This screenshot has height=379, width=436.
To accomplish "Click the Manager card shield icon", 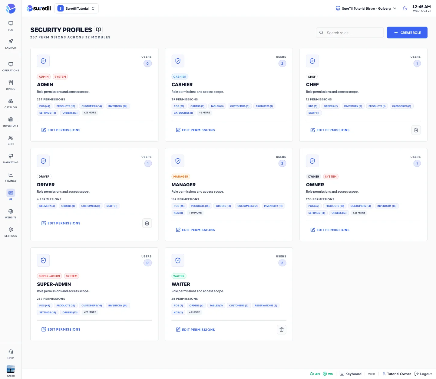I will pyautogui.click(x=178, y=161).
